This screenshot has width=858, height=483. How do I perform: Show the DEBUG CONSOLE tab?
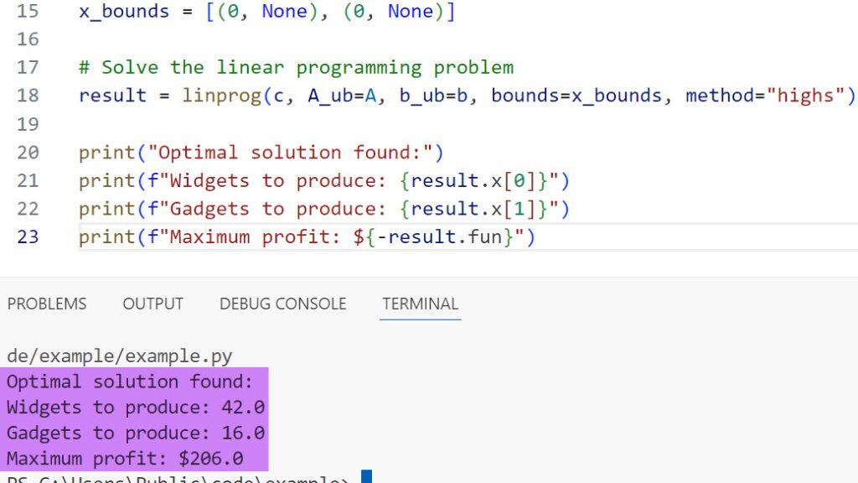(x=282, y=304)
